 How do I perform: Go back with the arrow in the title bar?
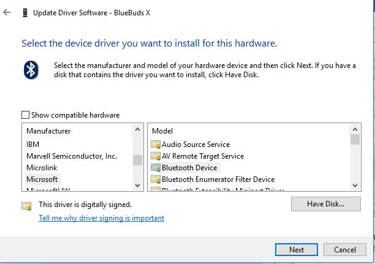pyautogui.click(x=7, y=12)
